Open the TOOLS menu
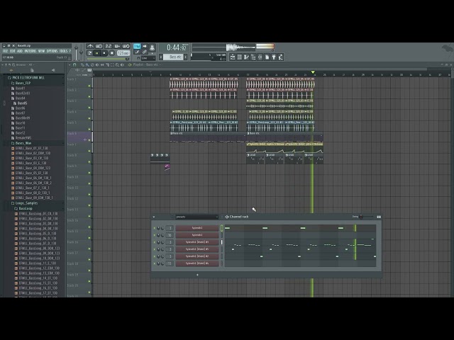 [63, 51]
